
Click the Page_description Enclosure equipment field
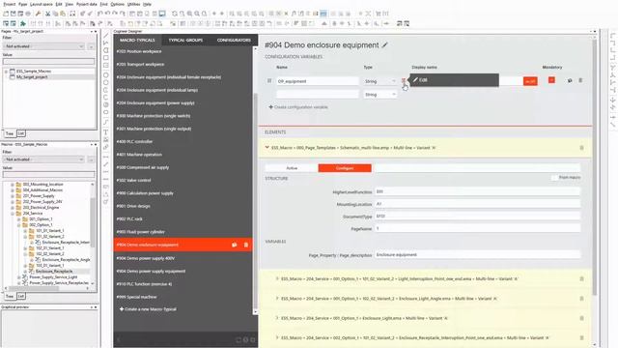click(477, 255)
